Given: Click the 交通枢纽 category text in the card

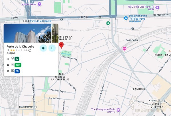Looking at the screenshot, I should (11, 53).
